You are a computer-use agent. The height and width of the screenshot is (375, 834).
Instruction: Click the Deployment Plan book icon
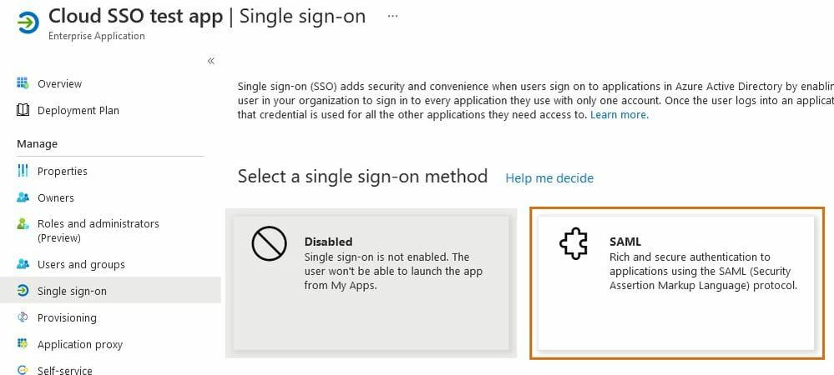pyautogui.click(x=23, y=110)
